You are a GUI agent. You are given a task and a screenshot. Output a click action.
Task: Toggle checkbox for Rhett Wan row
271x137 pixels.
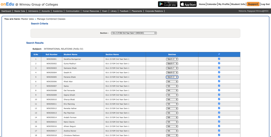219,81
